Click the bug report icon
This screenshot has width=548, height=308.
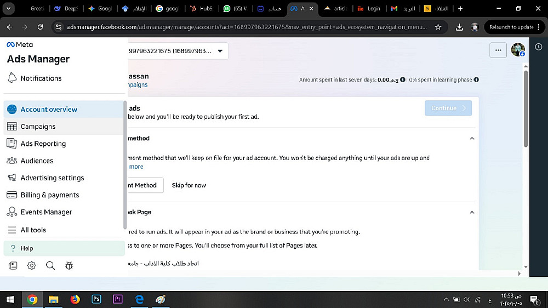click(x=69, y=266)
